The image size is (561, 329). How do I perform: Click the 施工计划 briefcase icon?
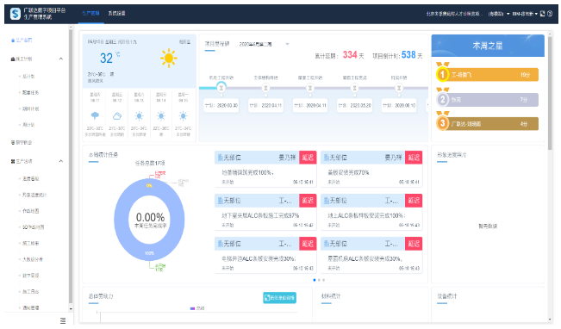(x=13, y=59)
